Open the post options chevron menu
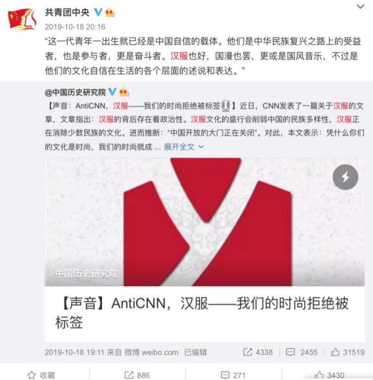Screen dimensions: 373x380 coord(361,6)
